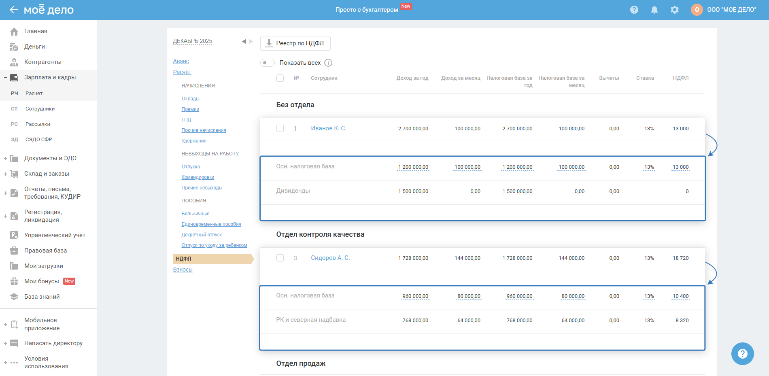Click the back arrow next to logo
The width and height of the screenshot is (769, 376).
[x=14, y=10]
